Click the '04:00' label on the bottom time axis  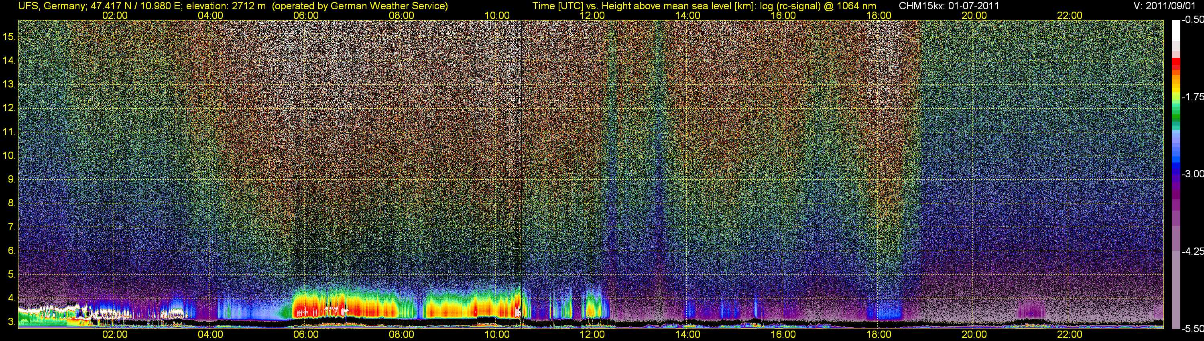[210, 335]
